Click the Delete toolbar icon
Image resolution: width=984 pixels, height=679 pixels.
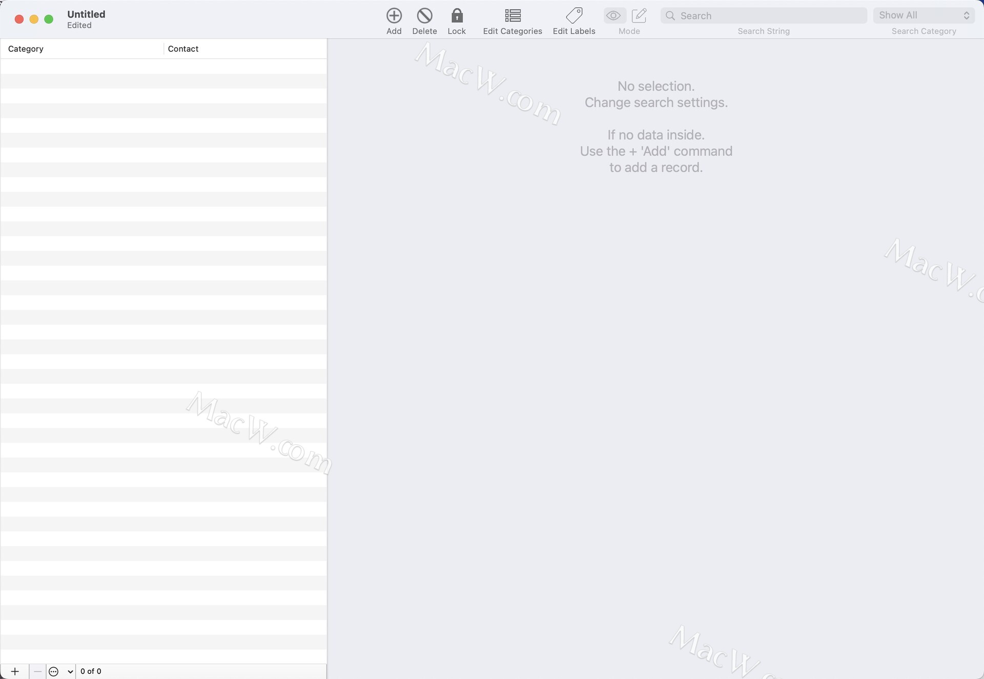click(424, 16)
